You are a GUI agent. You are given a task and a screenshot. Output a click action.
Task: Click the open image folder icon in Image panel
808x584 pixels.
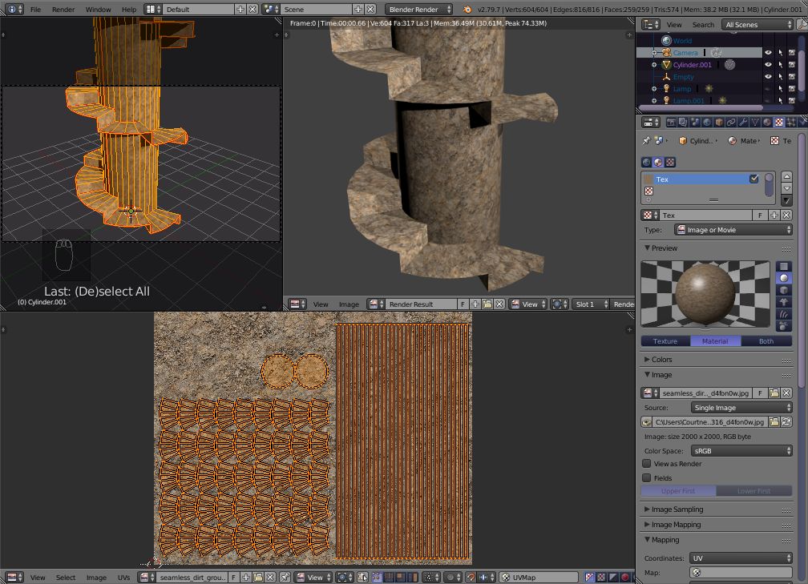(774, 393)
